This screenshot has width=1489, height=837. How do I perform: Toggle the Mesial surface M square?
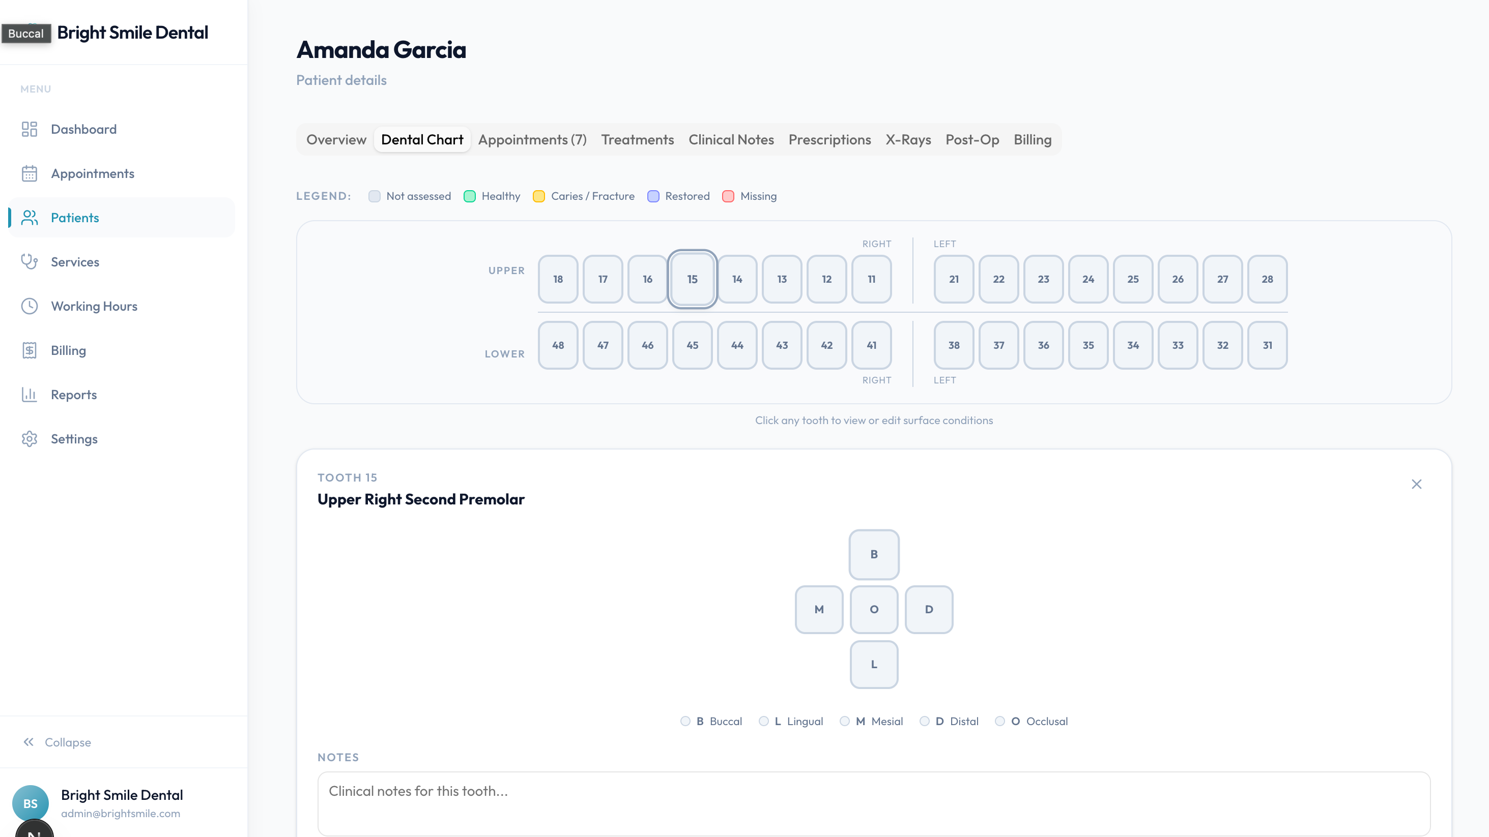[819, 609]
